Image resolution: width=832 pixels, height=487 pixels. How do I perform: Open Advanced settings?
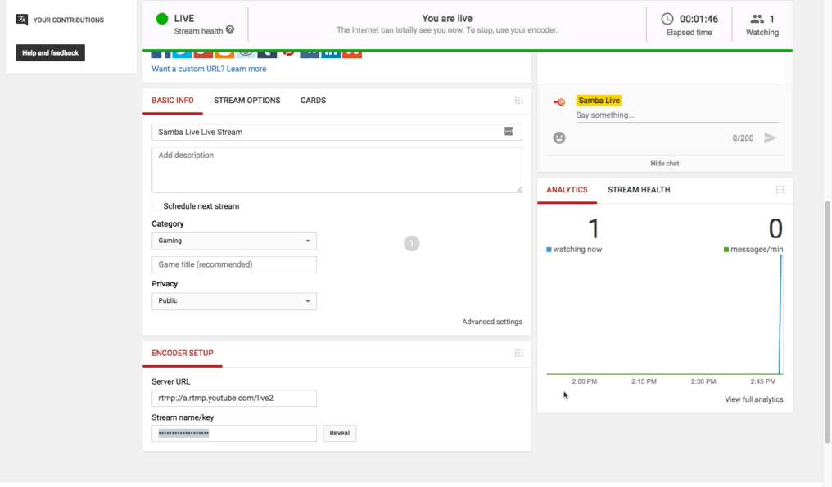point(492,322)
